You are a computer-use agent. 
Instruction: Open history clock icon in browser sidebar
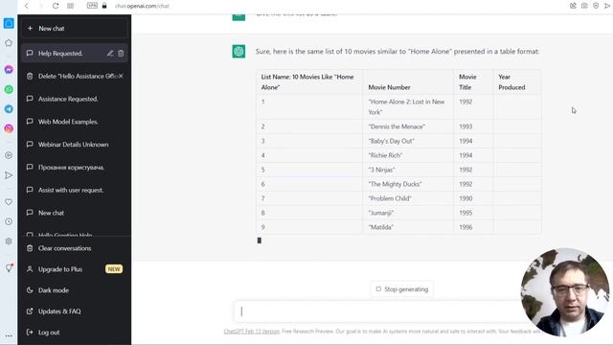[x=9, y=221]
